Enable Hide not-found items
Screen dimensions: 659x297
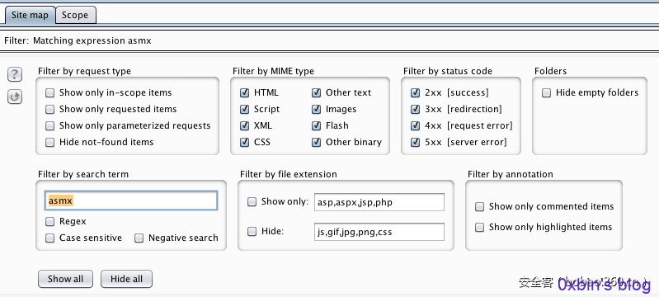coord(50,142)
